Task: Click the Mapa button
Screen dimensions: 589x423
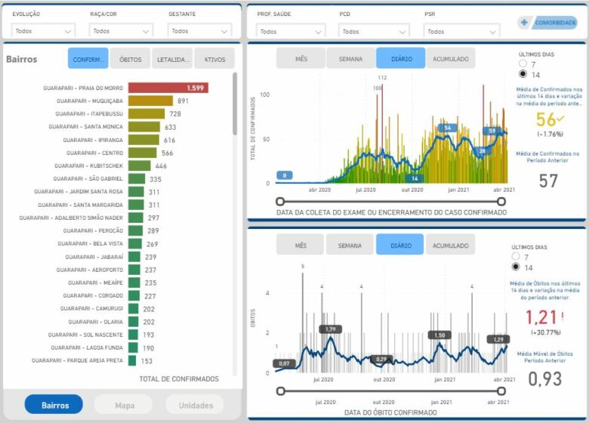Action: tap(125, 405)
